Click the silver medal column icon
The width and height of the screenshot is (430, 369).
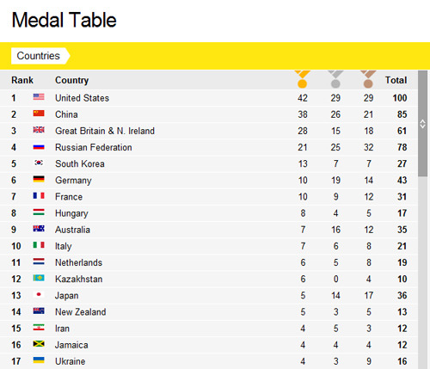[335, 79]
